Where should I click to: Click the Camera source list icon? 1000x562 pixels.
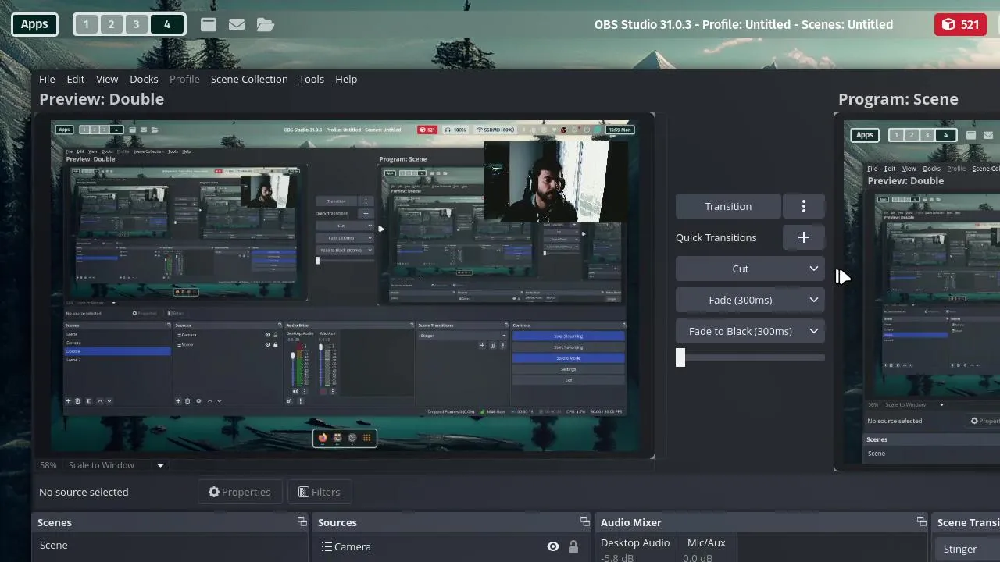[327, 546]
